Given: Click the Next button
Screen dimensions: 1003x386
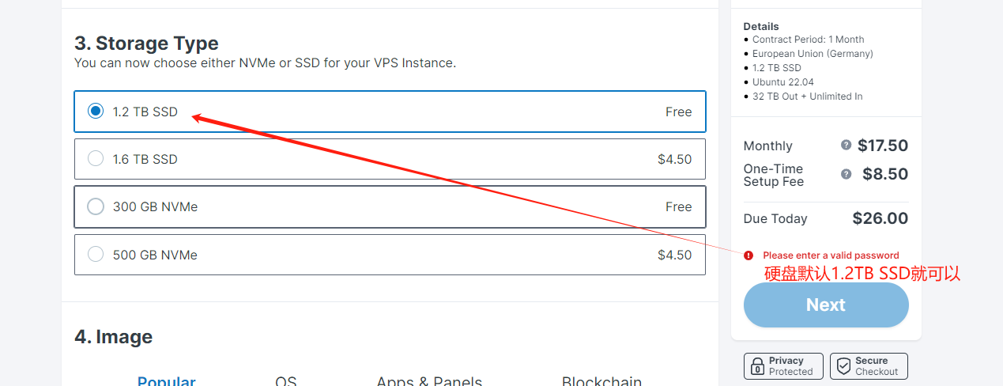Looking at the screenshot, I should pos(826,305).
